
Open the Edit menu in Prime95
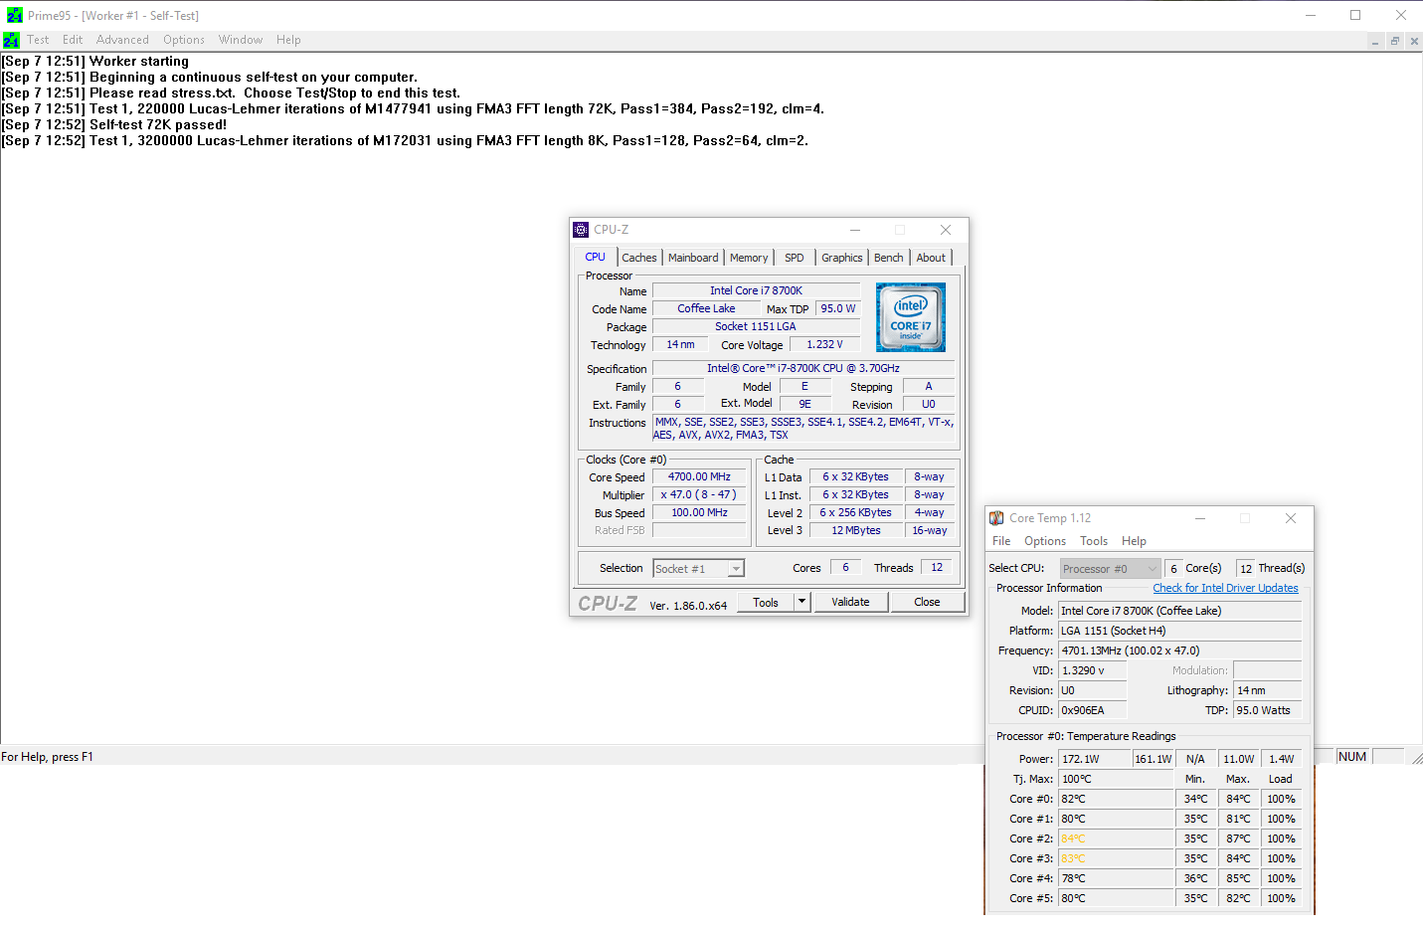(x=73, y=40)
